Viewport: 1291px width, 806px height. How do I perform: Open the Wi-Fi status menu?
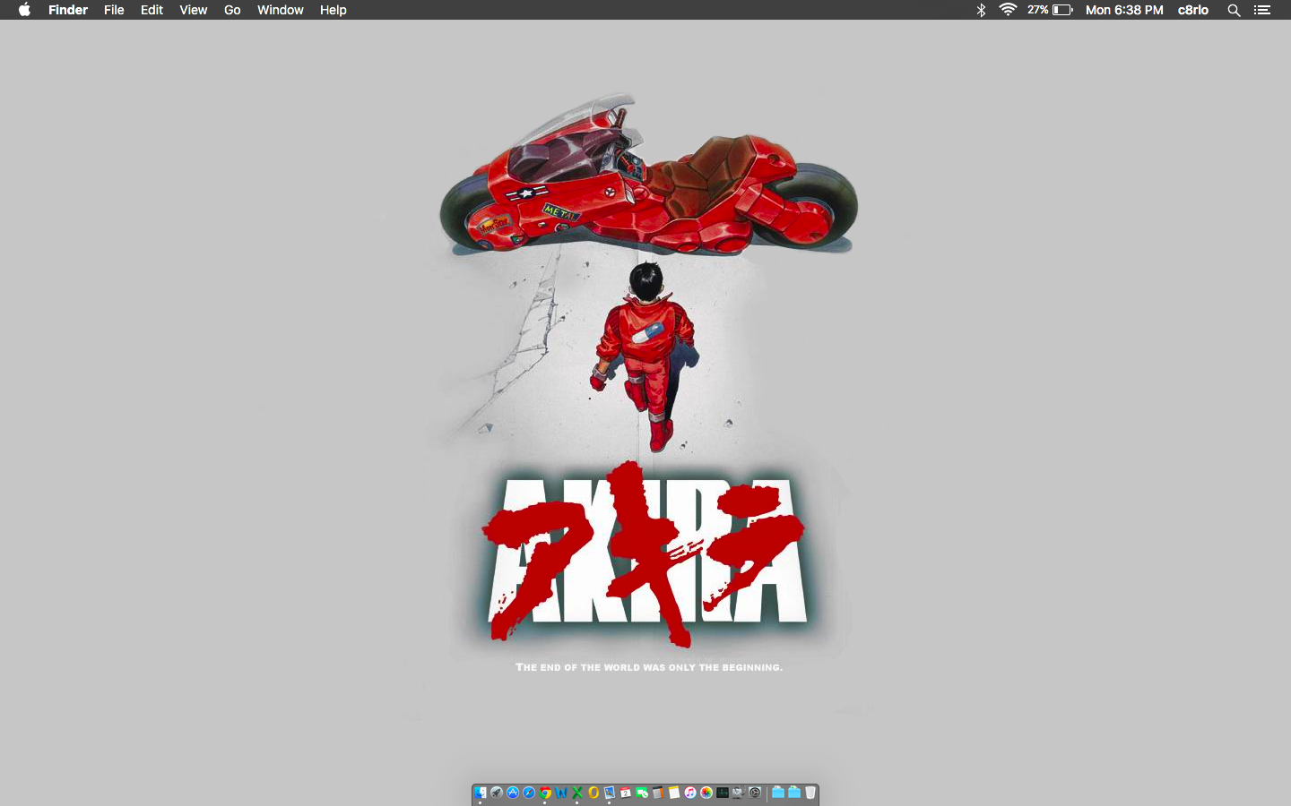(1008, 10)
